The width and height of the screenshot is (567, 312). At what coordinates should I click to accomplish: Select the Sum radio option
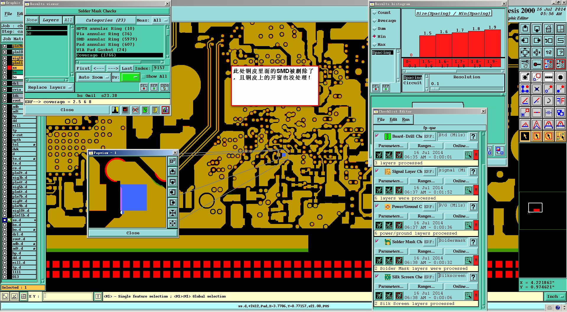tap(374, 29)
